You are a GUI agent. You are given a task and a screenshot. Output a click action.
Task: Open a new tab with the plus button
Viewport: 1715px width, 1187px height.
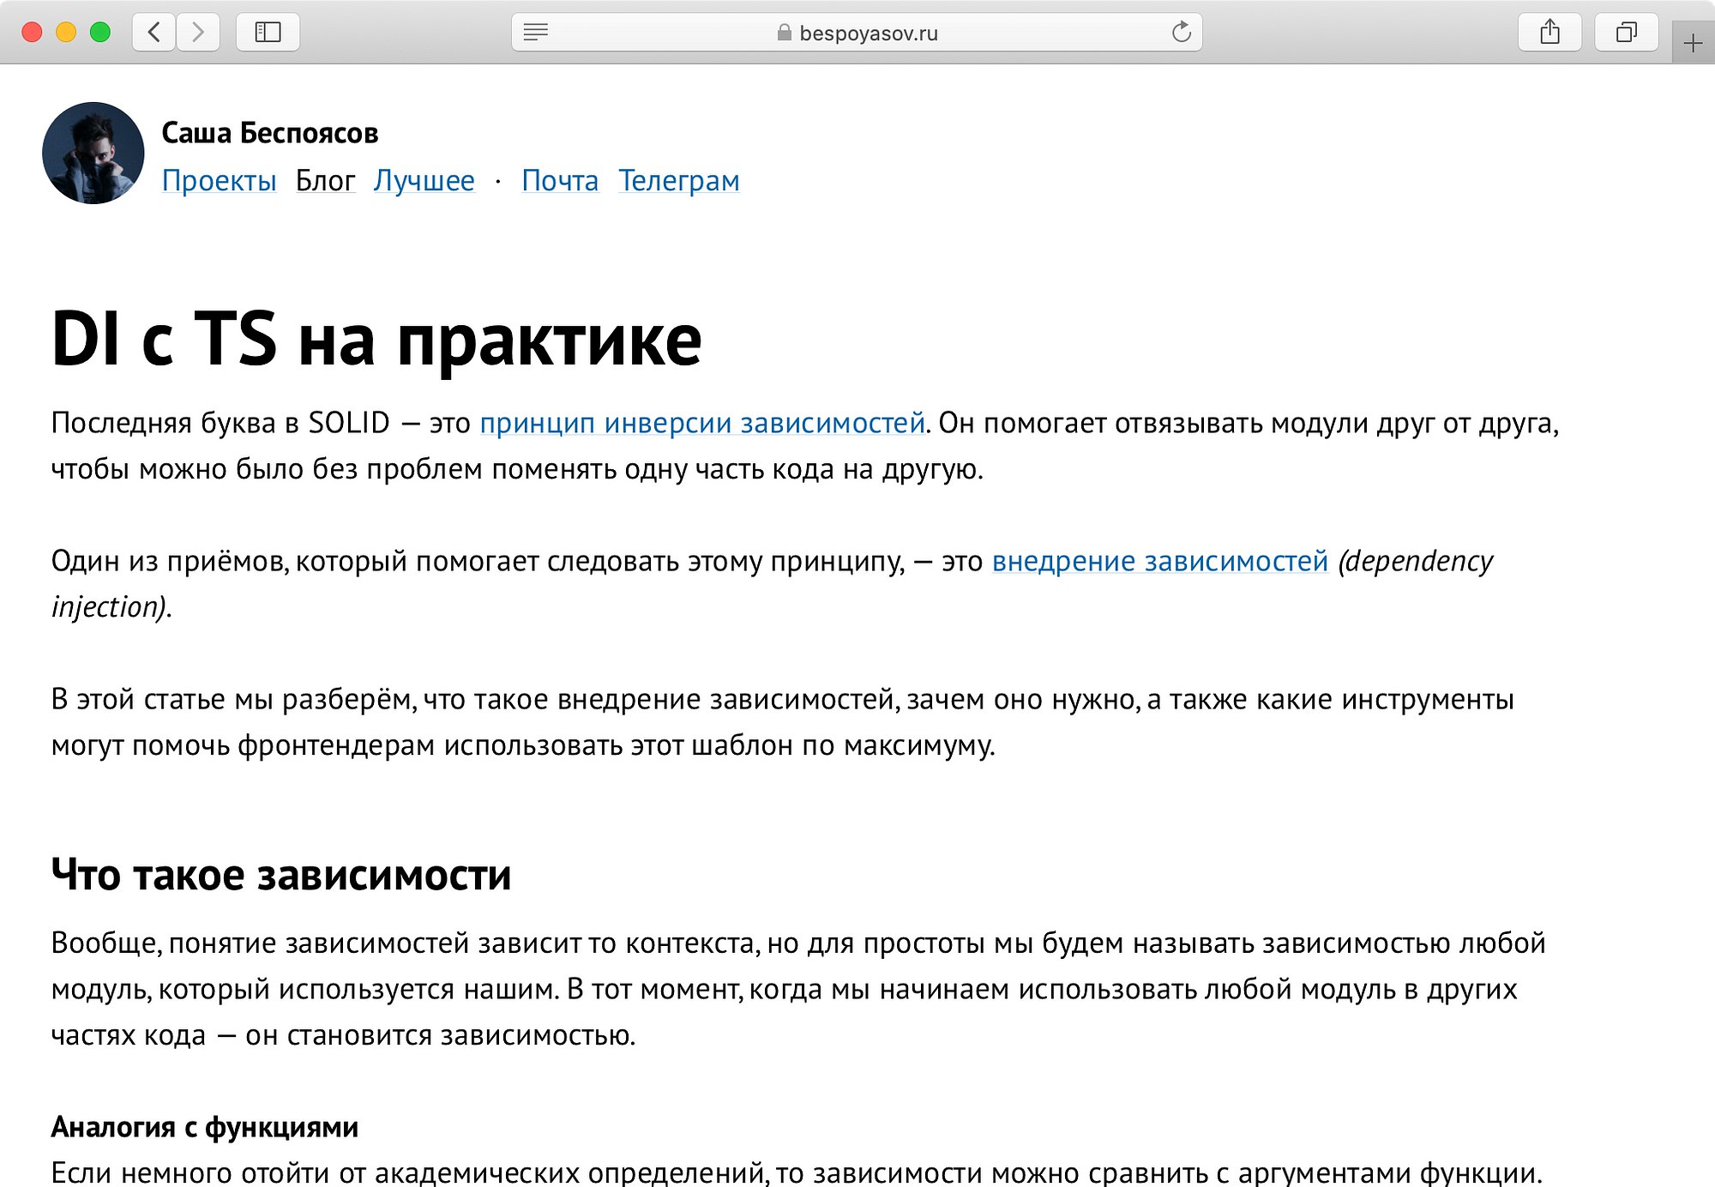(1693, 43)
